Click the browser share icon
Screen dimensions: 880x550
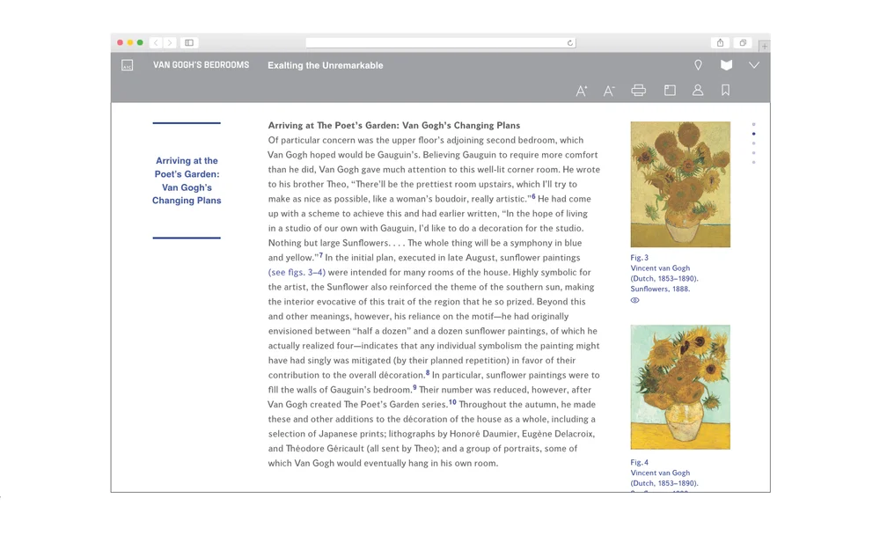coord(720,42)
